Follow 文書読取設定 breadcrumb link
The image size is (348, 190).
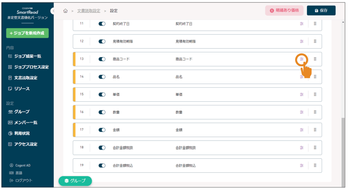[89, 11]
